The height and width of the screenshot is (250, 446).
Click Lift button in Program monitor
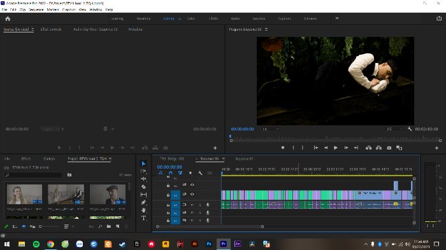(x=369, y=148)
